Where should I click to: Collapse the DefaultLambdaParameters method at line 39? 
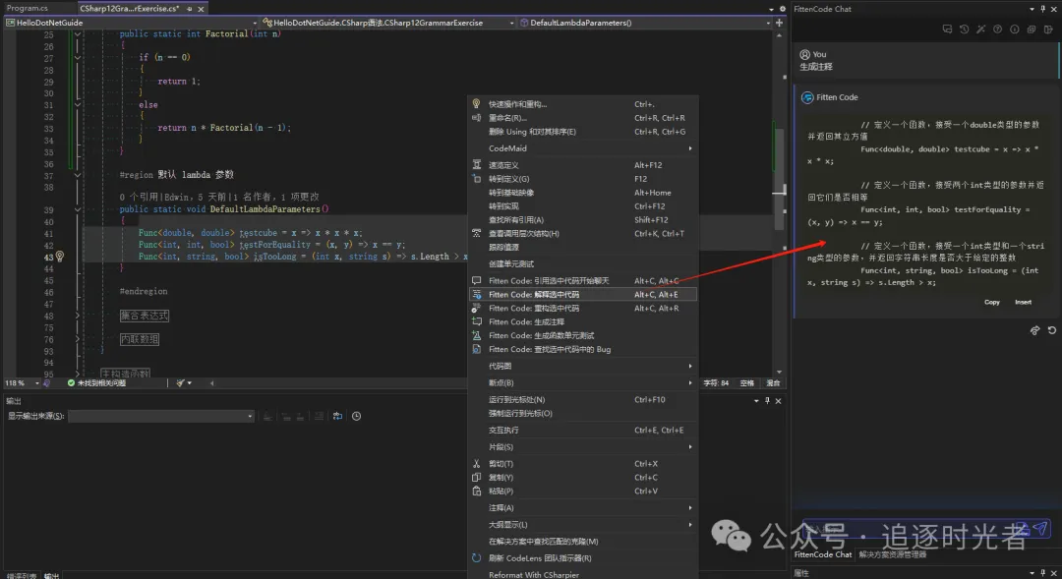(x=78, y=209)
